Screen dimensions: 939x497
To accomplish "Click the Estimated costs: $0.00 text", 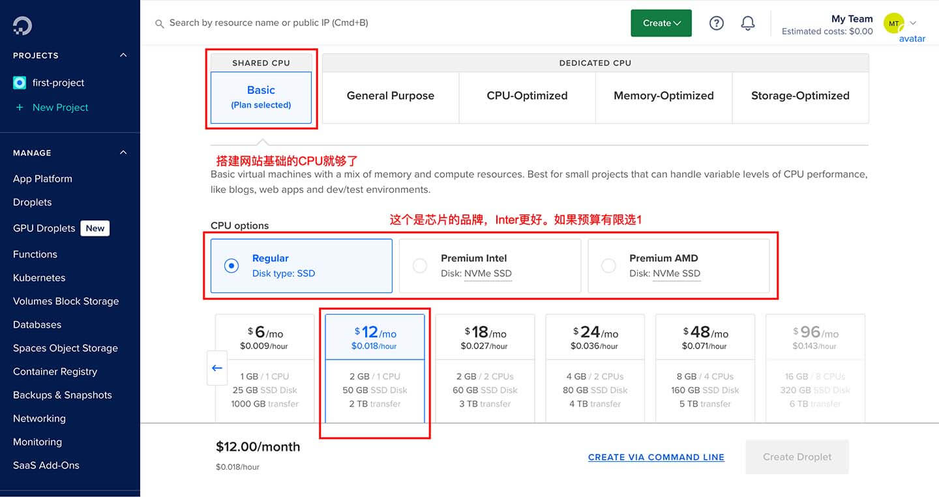I will point(827,31).
